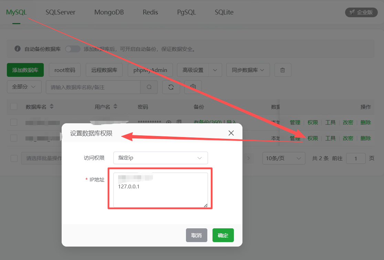This screenshot has width=384, height=260.
Task: Select the PgSQL tab
Action: tap(186, 12)
